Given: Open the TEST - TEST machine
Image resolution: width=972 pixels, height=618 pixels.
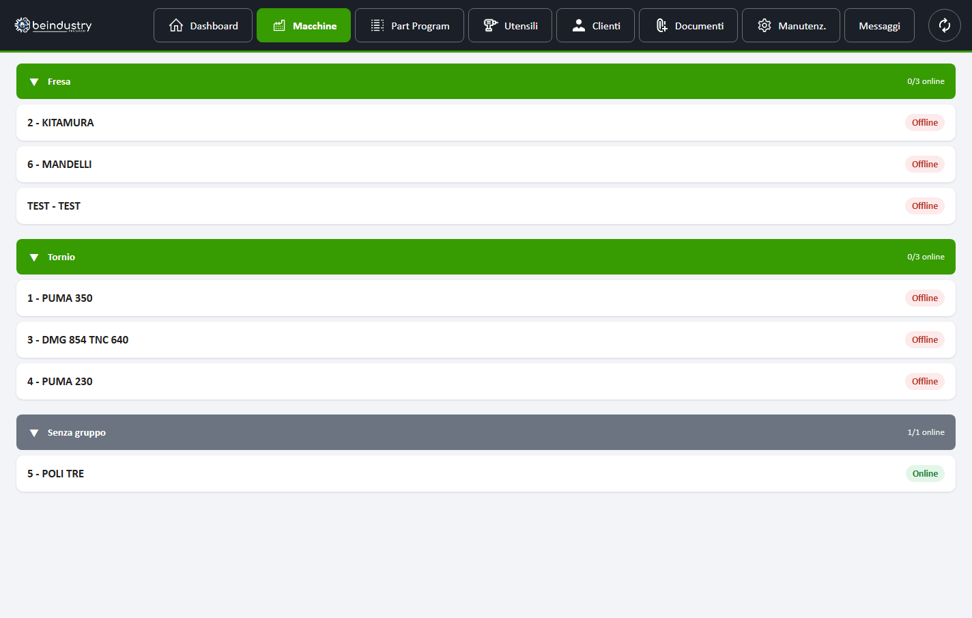Looking at the screenshot, I should [x=486, y=206].
